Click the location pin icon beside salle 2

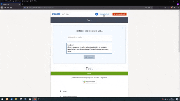click(x=60, y=91)
